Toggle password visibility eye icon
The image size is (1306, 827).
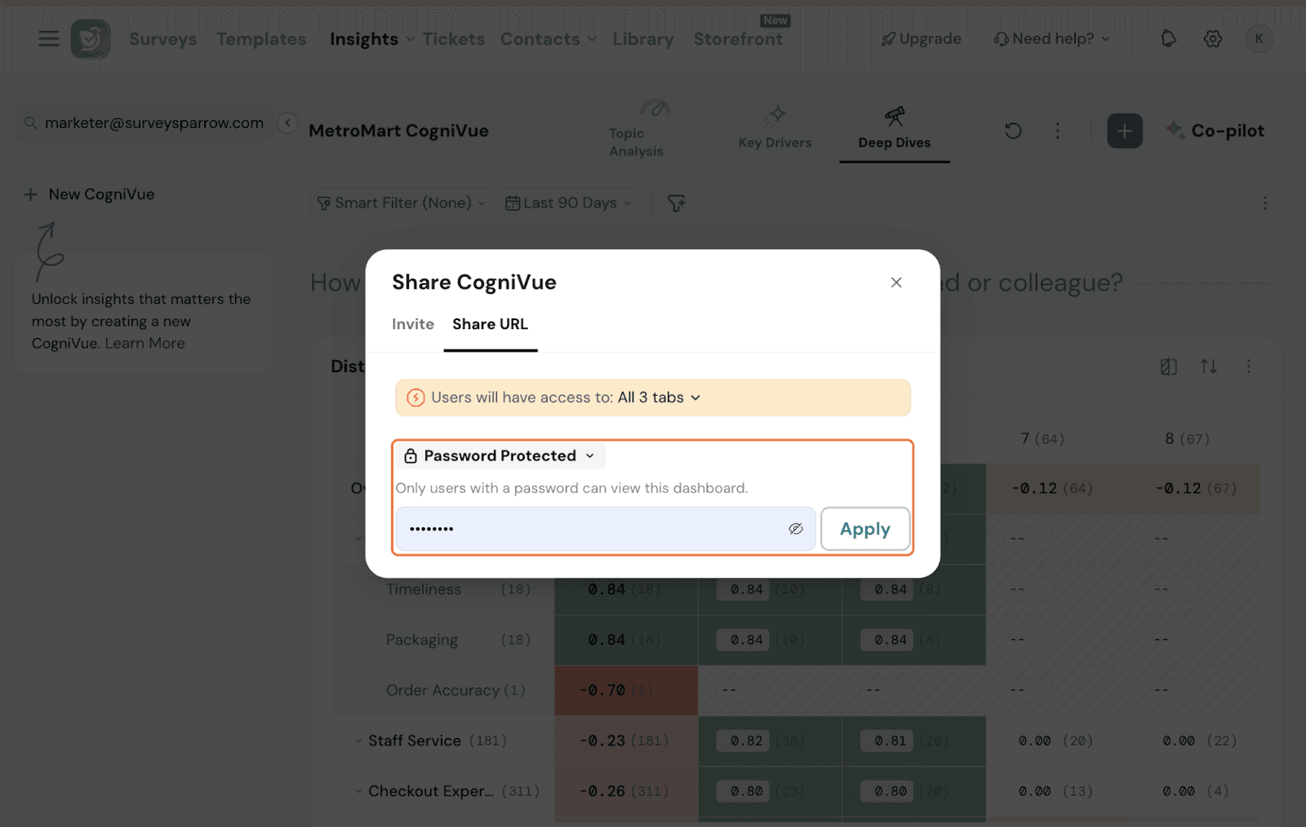(795, 529)
